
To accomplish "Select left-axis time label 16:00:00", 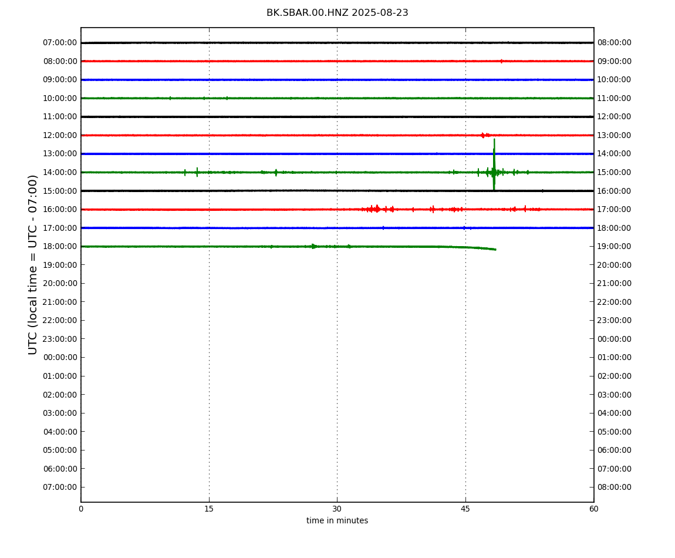I will tap(60, 210).
